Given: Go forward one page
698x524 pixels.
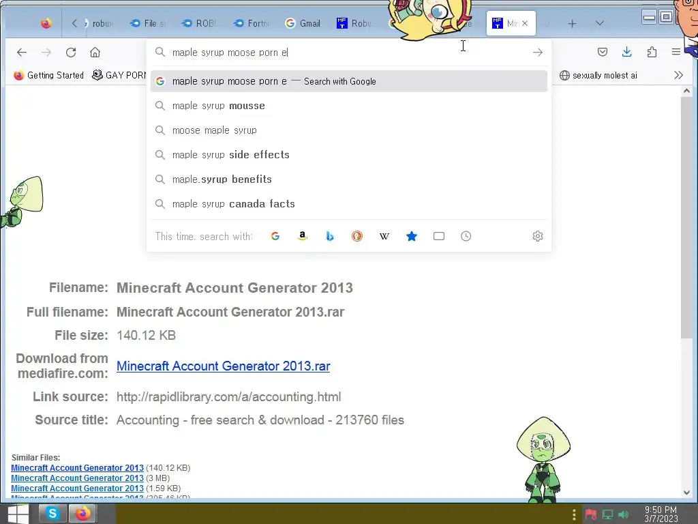Looking at the screenshot, I should (46, 53).
